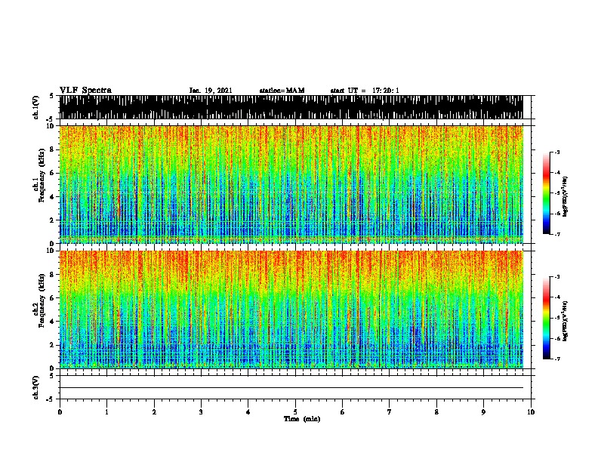Pick the ch.1 spectrogram color bar
This screenshot has width=598, height=462.
(x=547, y=193)
